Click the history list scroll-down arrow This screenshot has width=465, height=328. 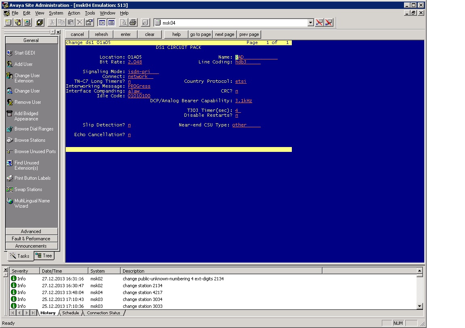419,306
